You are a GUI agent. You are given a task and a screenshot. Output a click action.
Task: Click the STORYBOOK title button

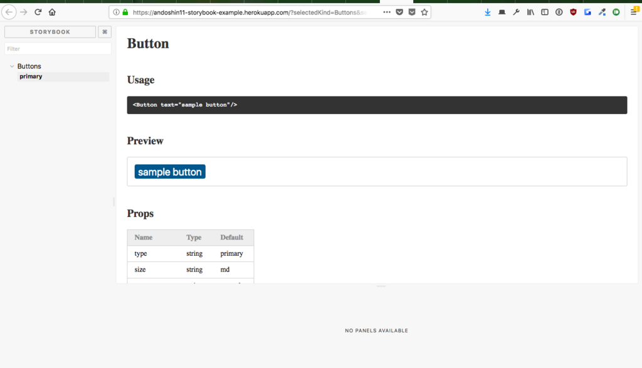click(x=50, y=31)
